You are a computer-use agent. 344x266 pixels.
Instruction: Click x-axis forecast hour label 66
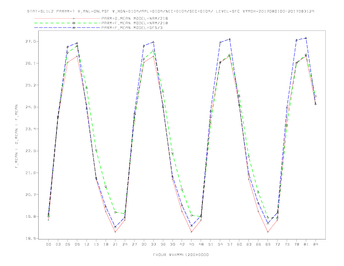pyautogui.click(x=258, y=244)
